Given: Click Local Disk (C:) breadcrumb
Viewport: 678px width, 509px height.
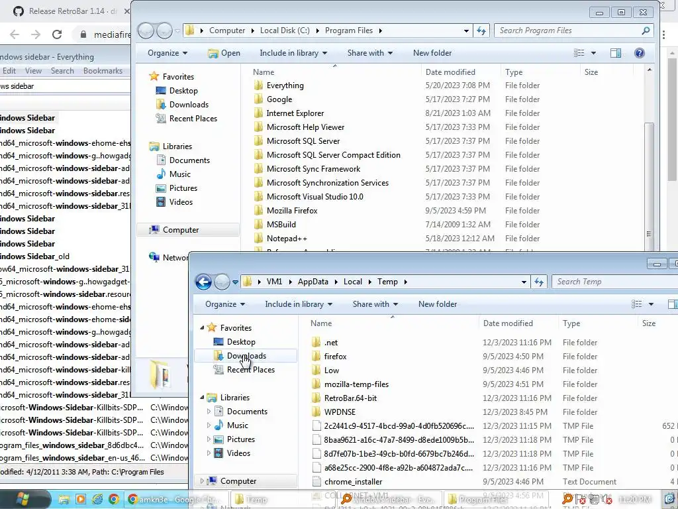Looking at the screenshot, I should (285, 30).
